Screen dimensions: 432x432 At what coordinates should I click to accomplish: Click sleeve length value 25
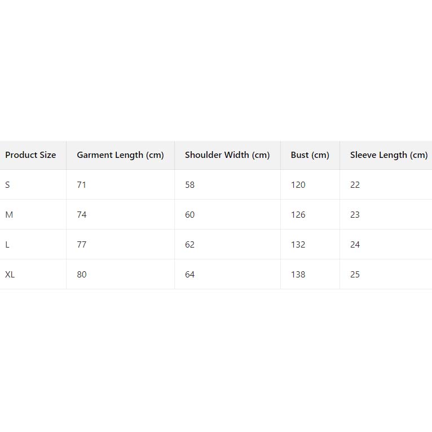(355, 275)
